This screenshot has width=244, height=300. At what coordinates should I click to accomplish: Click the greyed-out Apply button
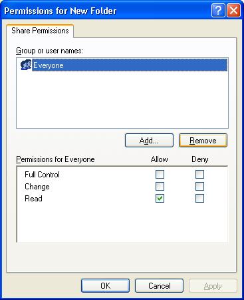213,286
